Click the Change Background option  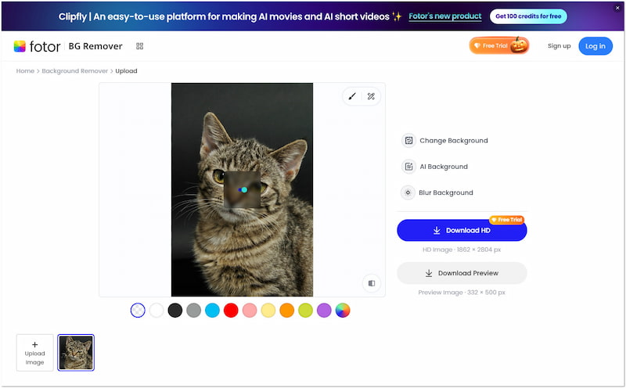[453, 141]
